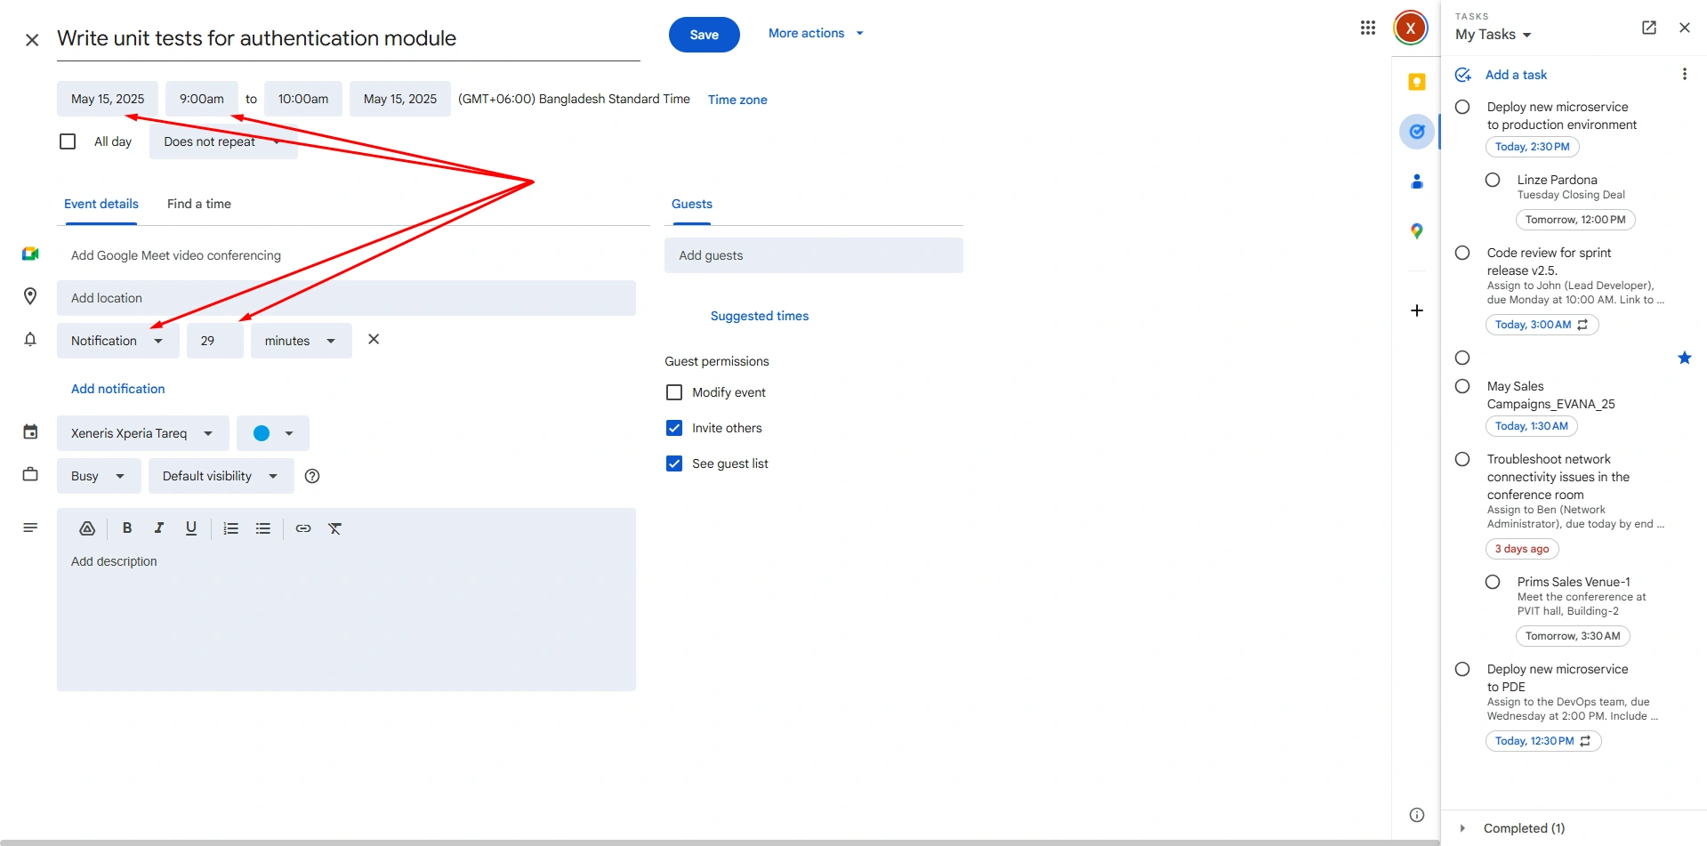The image size is (1707, 846).
Task: Click the blue Save button
Action: coord(704,35)
